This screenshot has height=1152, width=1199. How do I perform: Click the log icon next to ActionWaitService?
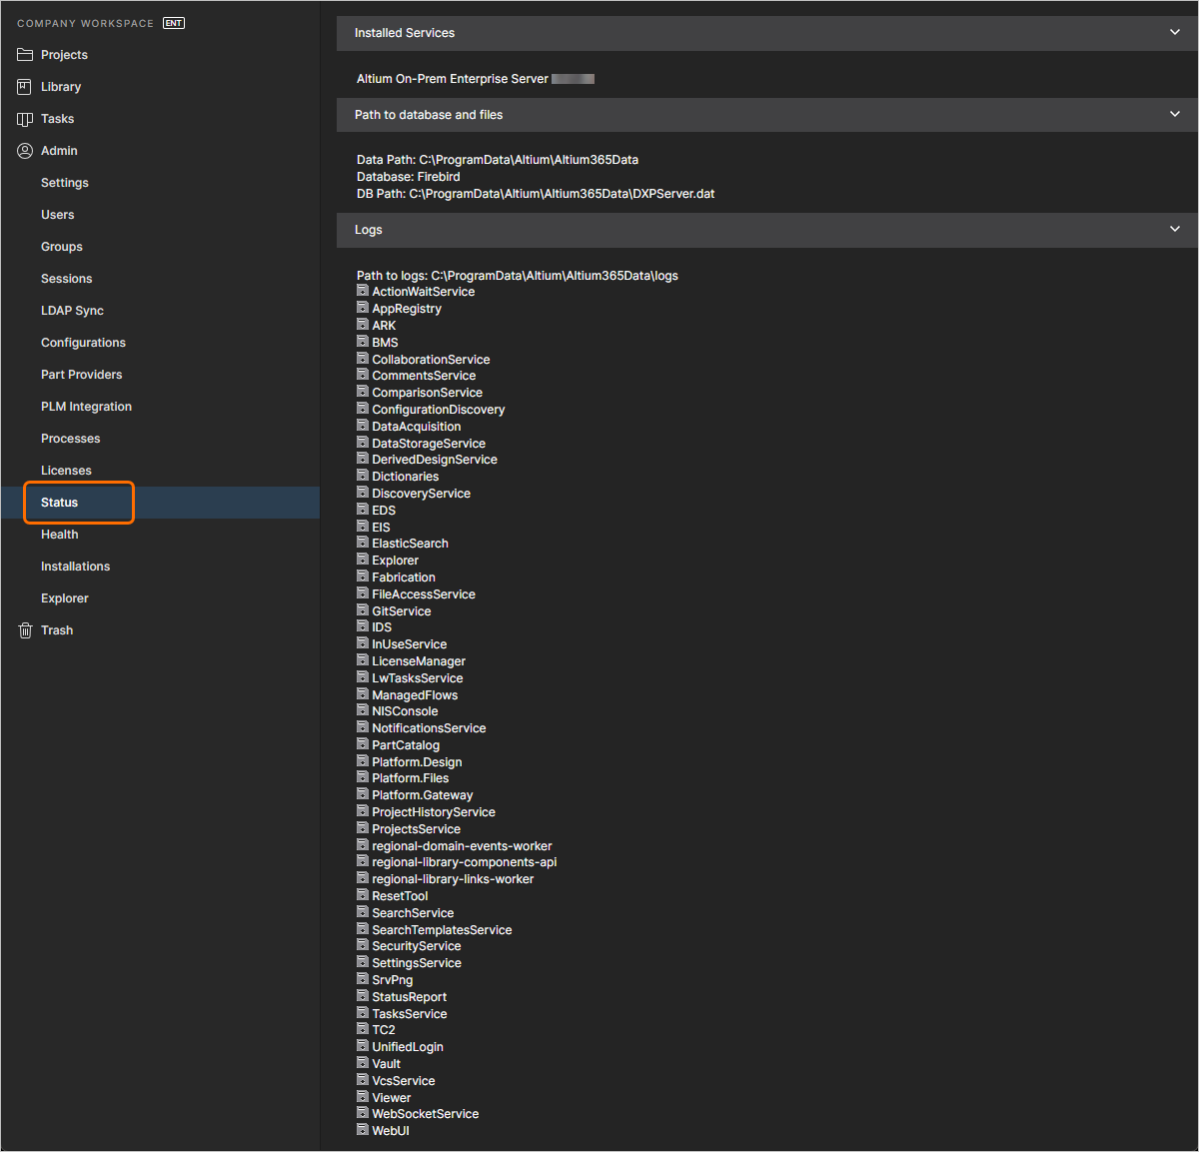362,291
